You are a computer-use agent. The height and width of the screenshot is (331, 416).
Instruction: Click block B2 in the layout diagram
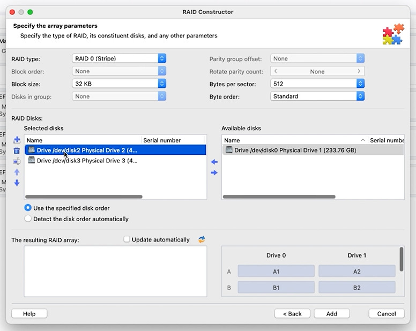357,288
